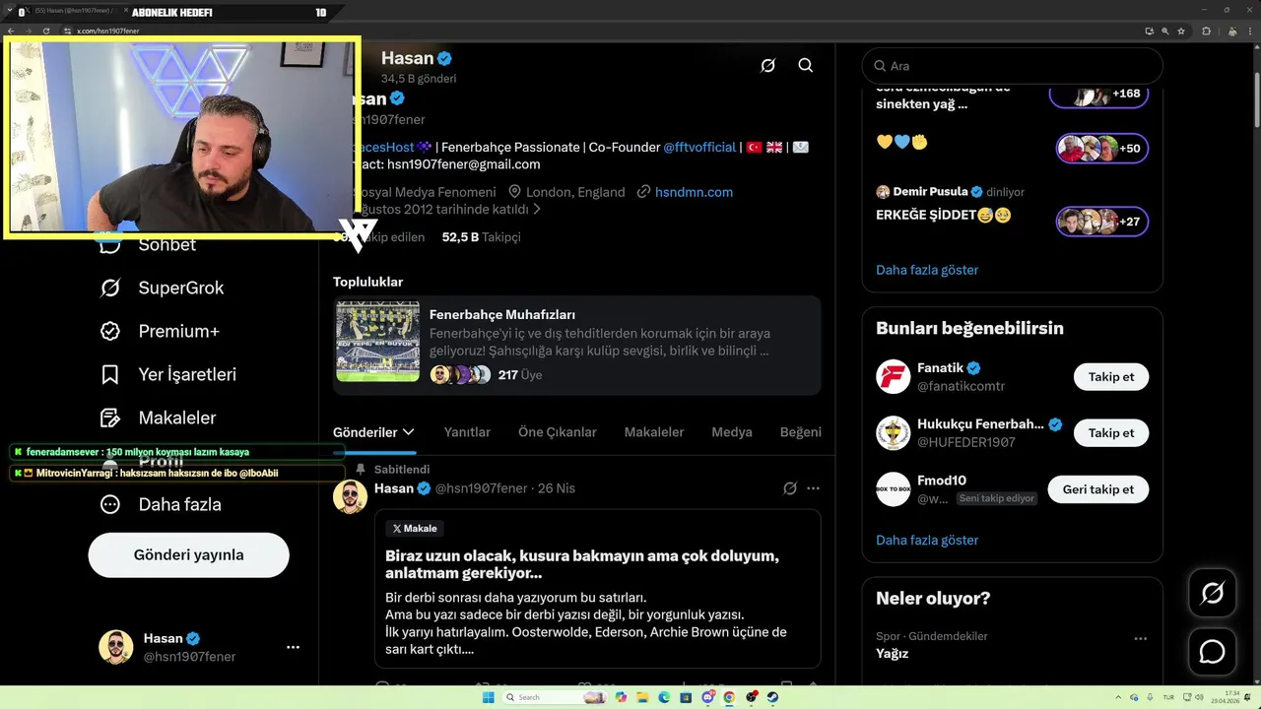Bookmark this page with star icon

(x=1181, y=31)
